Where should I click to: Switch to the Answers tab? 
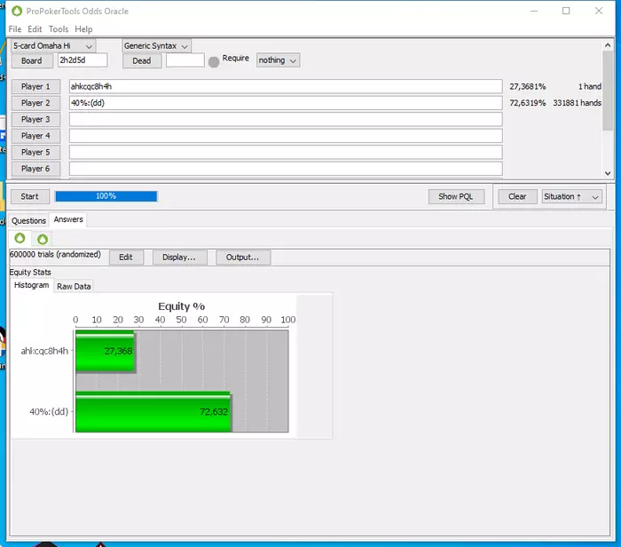coord(68,219)
